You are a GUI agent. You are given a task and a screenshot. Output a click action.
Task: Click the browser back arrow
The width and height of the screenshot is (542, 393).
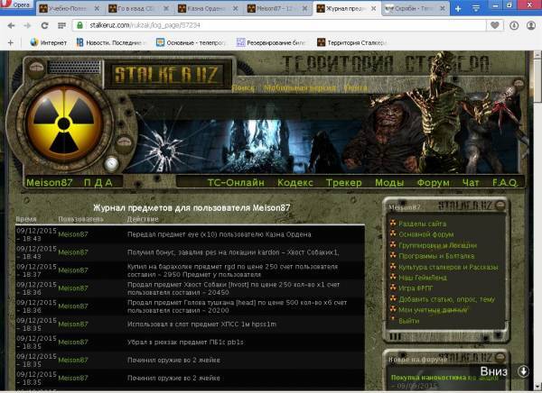tap(10, 25)
